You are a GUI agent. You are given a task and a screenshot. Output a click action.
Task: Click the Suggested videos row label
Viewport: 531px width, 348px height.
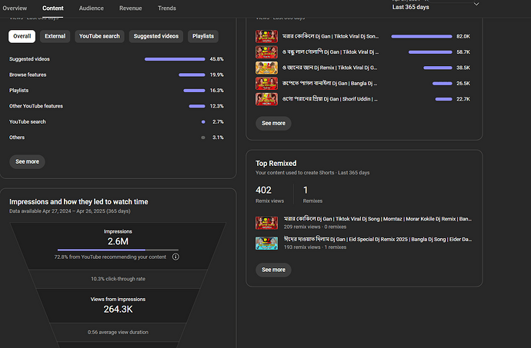pyautogui.click(x=29, y=59)
